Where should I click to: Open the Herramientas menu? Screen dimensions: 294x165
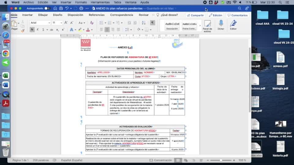coord(100,2)
